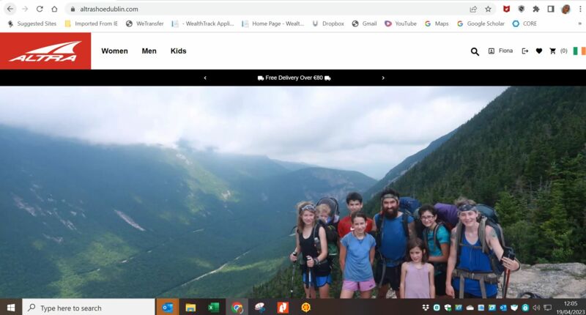
Task: Open the orange Office app on taskbar
Action: [283, 308]
